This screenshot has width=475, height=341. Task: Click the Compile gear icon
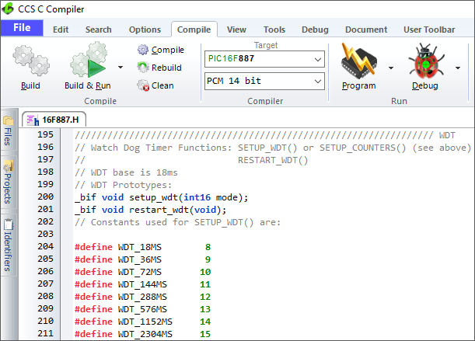point(143,50)
